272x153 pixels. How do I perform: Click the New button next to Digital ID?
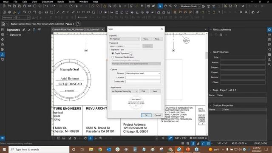[158, 39]
